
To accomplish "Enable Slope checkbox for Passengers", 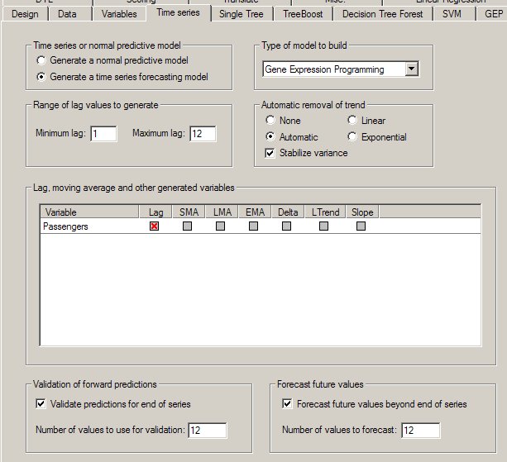I will (361, 226).
